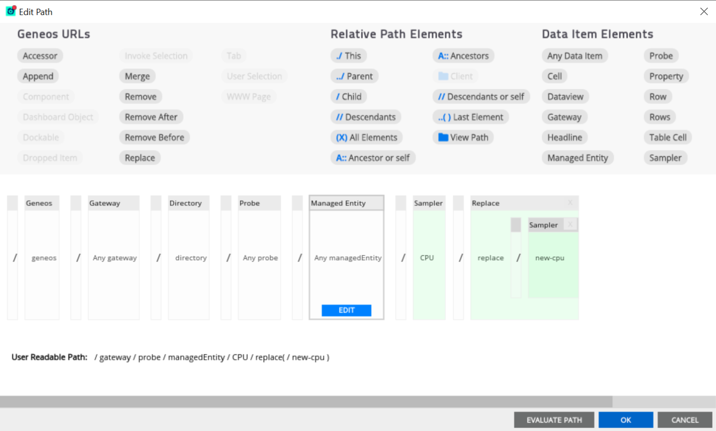Add the This relative path element
Image resolution: width=716 pixels, height=431 pixels.
point(349,56)
